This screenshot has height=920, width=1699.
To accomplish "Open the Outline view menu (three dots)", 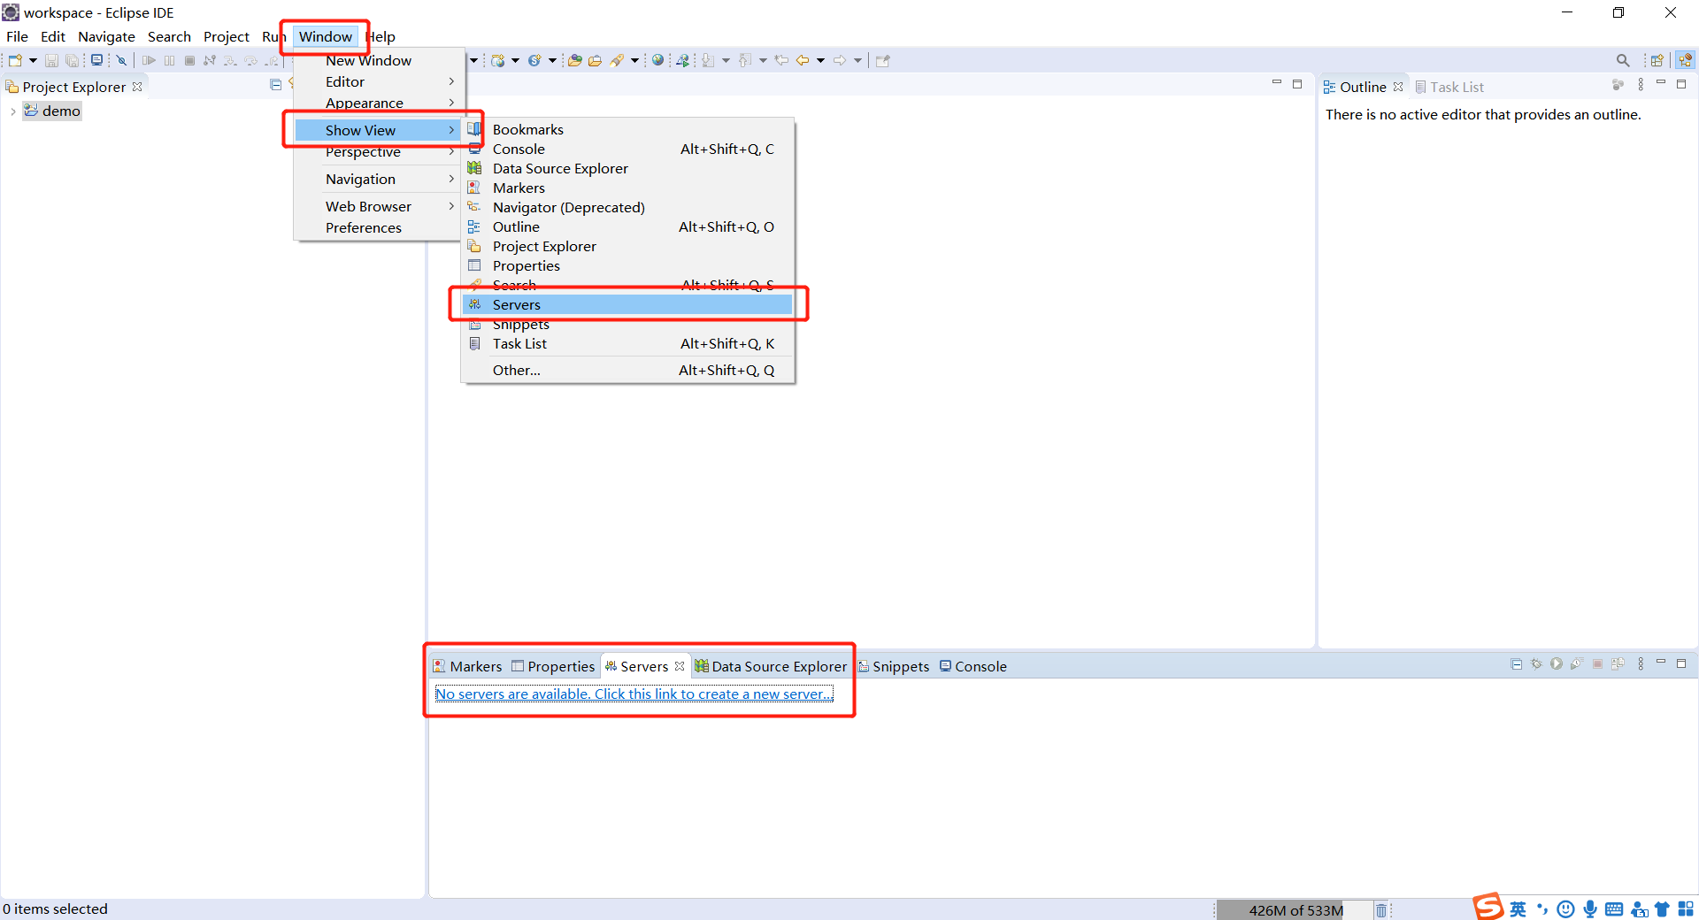I will click(1641, 85).
